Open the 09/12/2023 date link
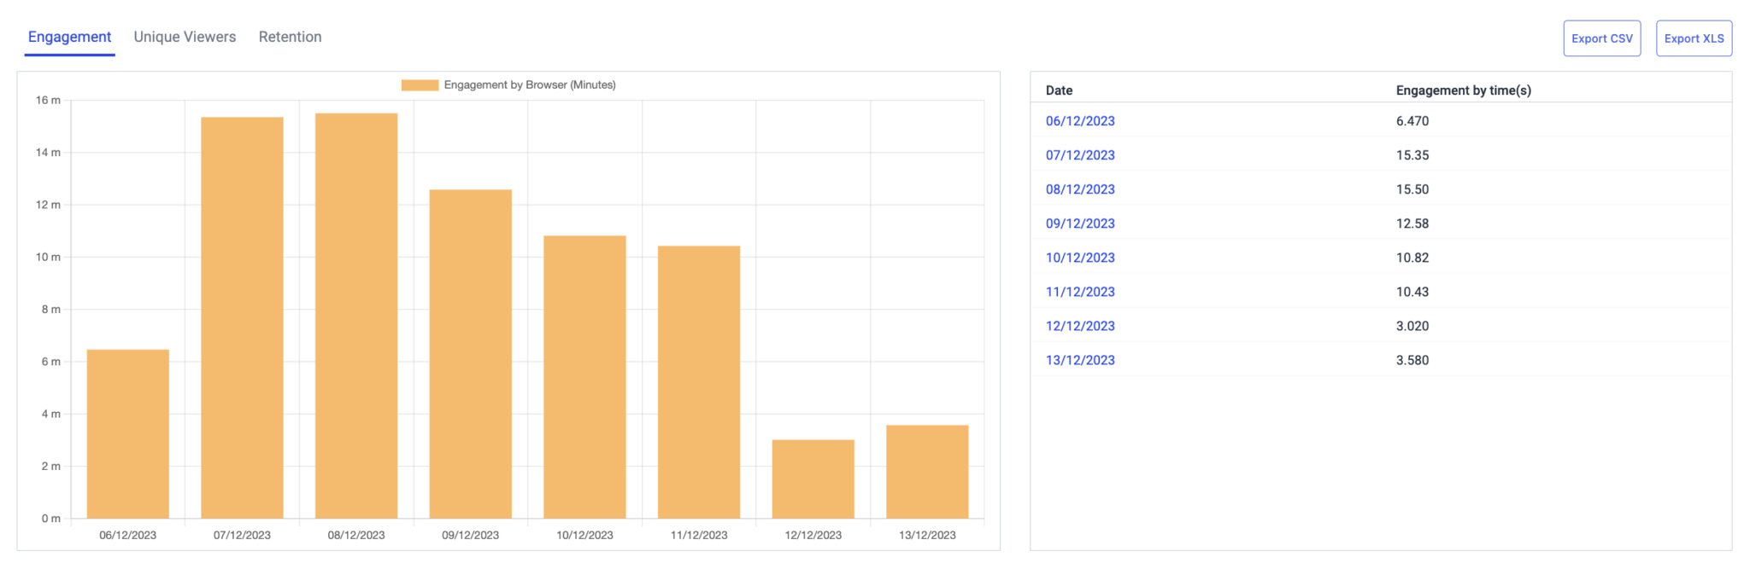Image resolution: width=1750 pixels, height=569 pixels. pos(1080,224)
